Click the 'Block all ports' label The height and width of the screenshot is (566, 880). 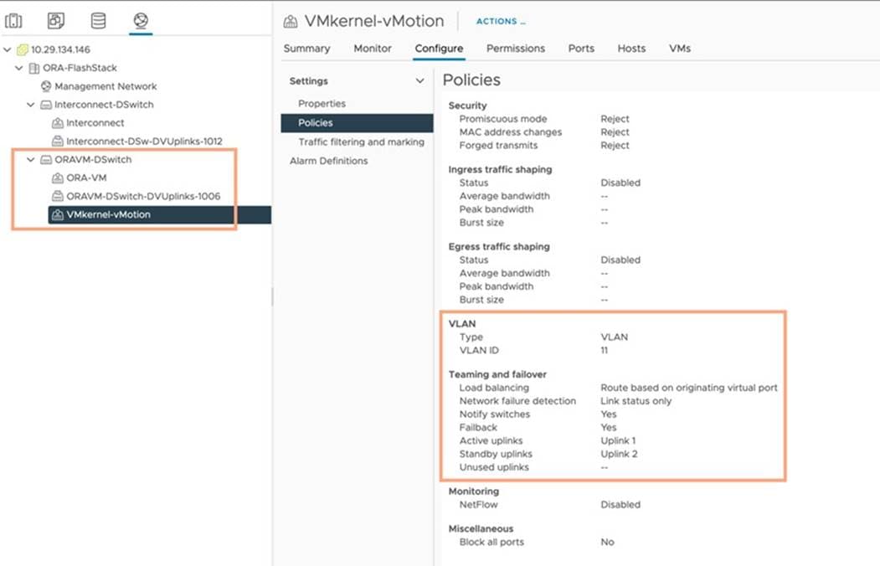point(491,543)
